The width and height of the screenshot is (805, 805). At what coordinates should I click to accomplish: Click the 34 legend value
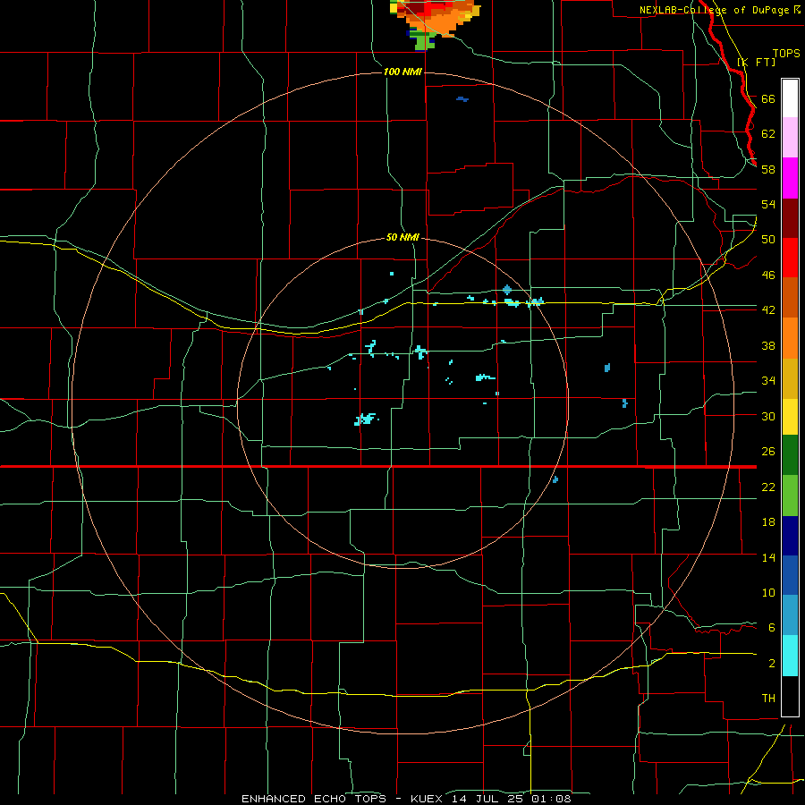(x=768, y=381)
